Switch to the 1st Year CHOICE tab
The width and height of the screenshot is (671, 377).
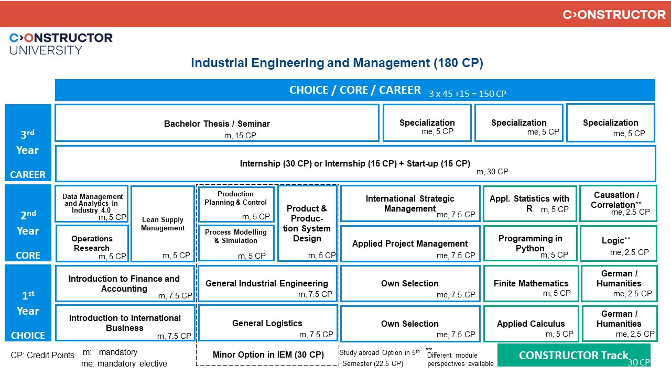[28, 303]
